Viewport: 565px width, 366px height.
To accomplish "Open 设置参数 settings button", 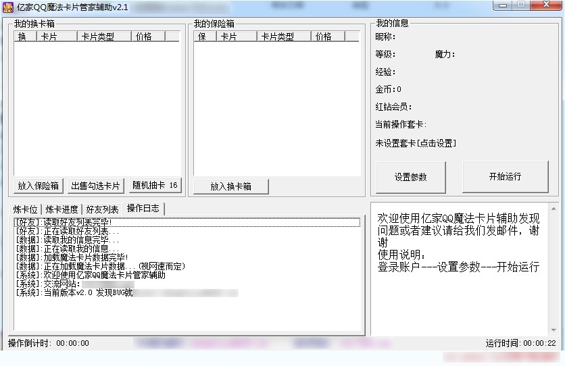I will (x=411, y=177).
